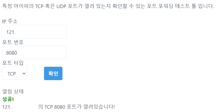Click the "열림 상태" heading
The image size is (220, 112).
pos(13,91)
